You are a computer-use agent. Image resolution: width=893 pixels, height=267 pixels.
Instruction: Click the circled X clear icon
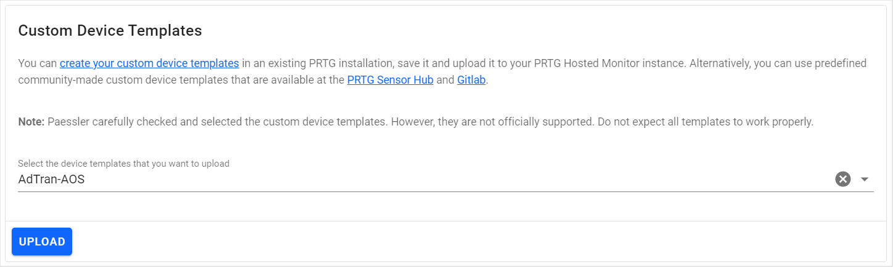tap(842, 179)
